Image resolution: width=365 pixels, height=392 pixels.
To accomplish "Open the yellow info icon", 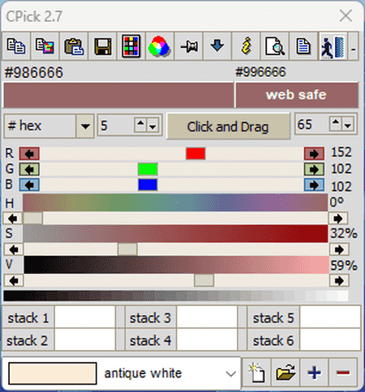I will [x=246, y=46].
